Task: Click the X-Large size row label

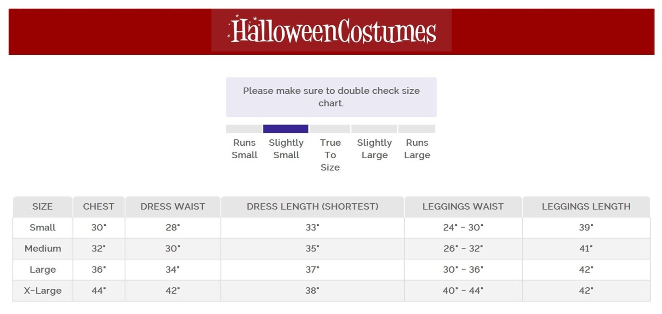Action: coord(43,291)
